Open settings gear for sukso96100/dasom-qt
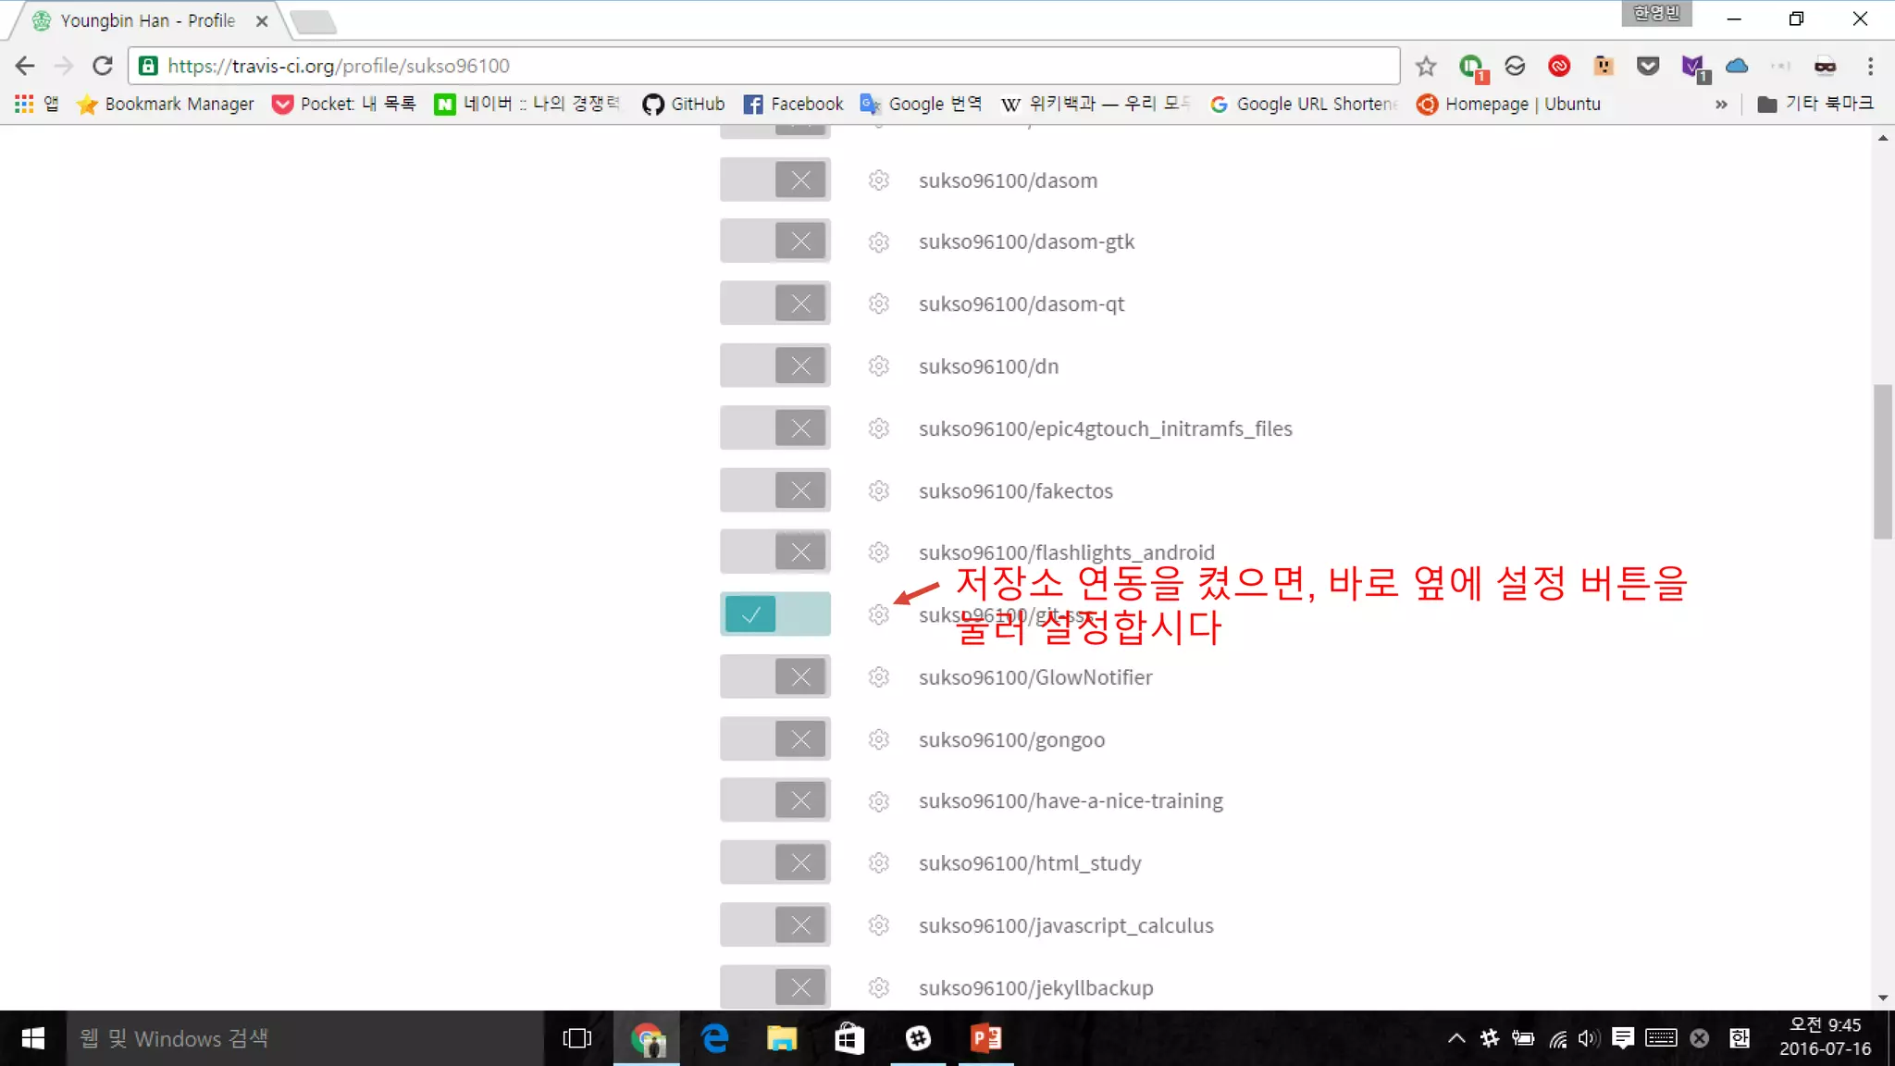This screenshot has width=1895, height=1066. pos(878,304)
